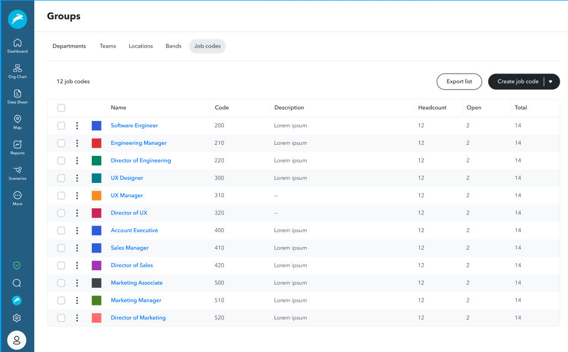The height and width of the screenshot is (352, 568).
Task: Expand More options in sidebar
Action: [17, 198]
